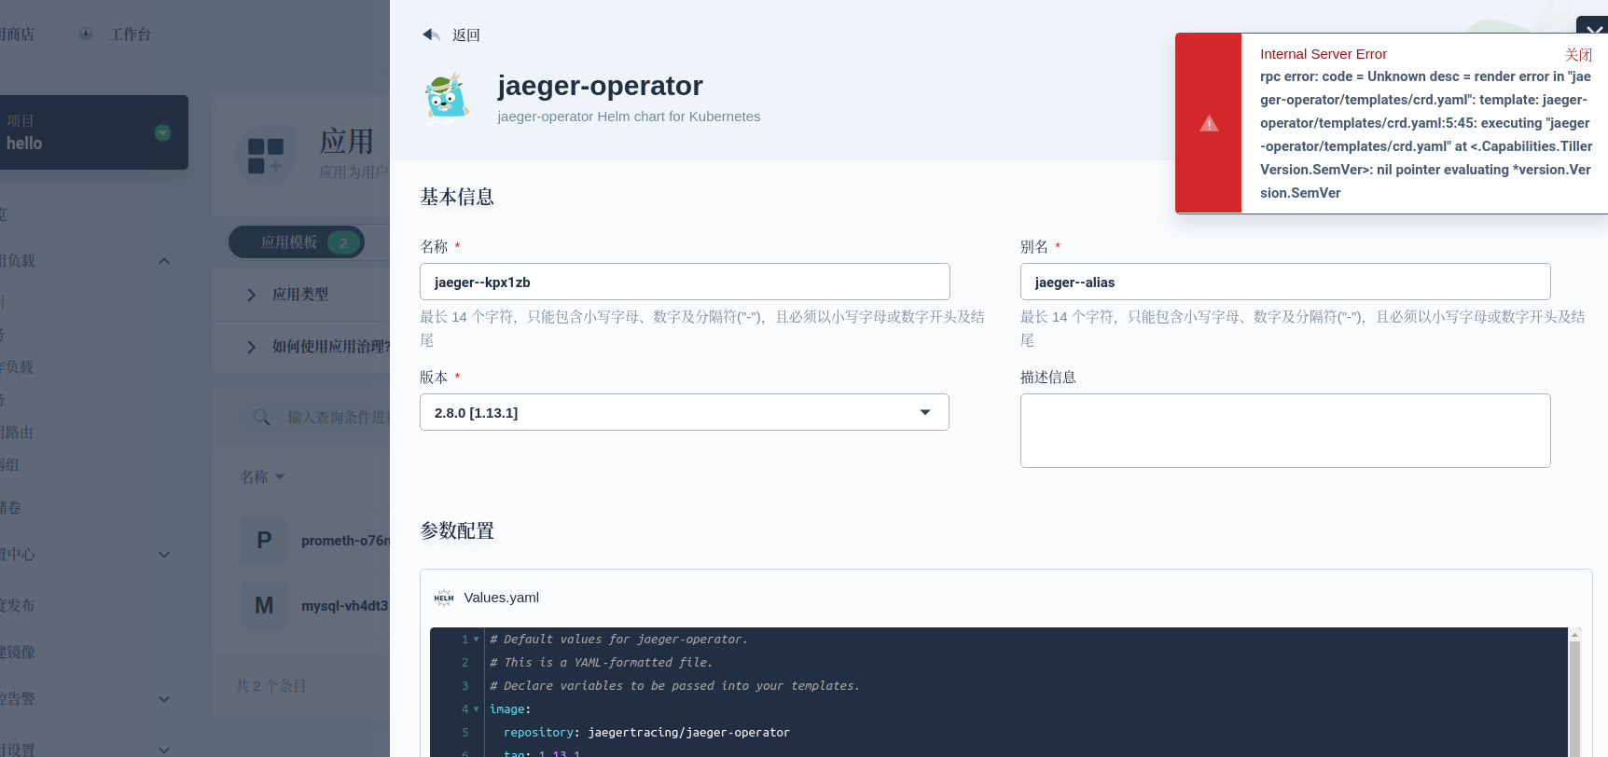Open the 镜像 sidebar menu item
This screenshot has height=757, width=1608.
click(18, 652)
